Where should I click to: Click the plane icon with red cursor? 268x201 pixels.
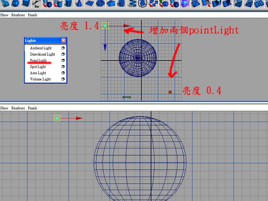[x=206, y=3]
